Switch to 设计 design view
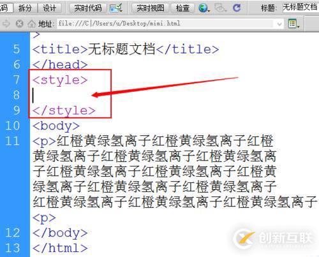 pos(49,8)
